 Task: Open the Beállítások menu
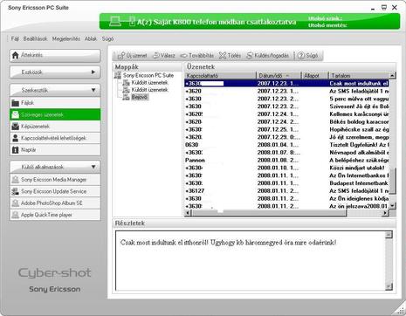pyautogui.click(x=35, y=38)
